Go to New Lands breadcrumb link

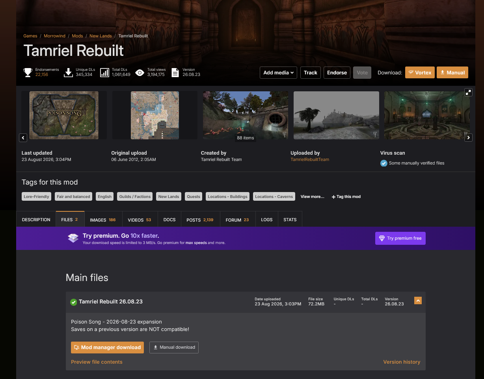tap(101, 36)
